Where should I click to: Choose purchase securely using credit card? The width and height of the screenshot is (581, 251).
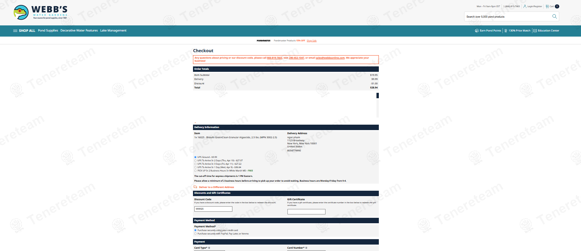195,230
